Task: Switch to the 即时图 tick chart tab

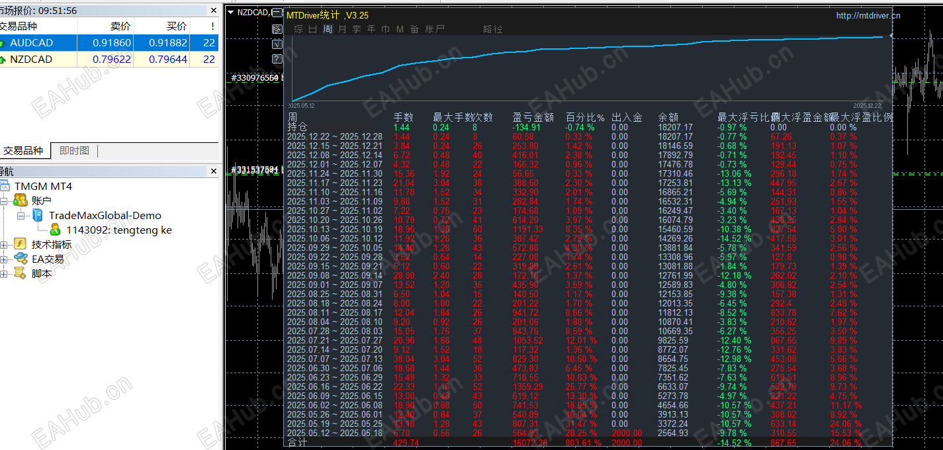Action: [74, 151]
